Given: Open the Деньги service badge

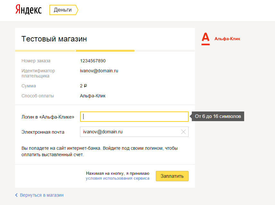Looking at the screenshot, I should pyautogui.click(x=64, y=10).
